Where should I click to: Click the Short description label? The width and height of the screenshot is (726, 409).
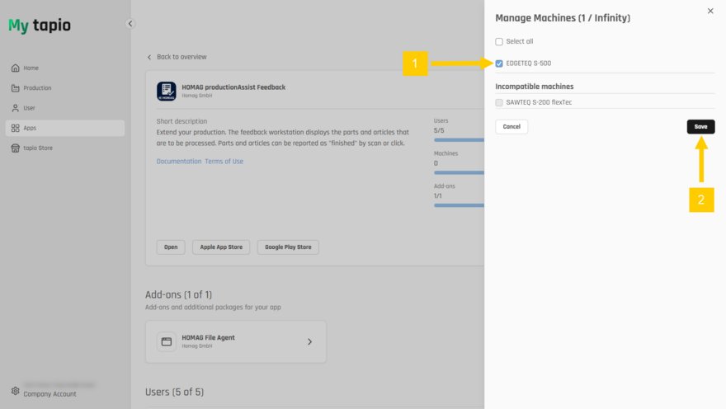tap(181, 121)
